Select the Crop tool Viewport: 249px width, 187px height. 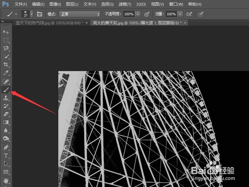click(x=6, y=64)
